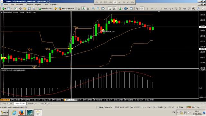Viewport: 206px width, 116px height.
Task: Switch to D1 timeframe
Action: pos(124,2)
